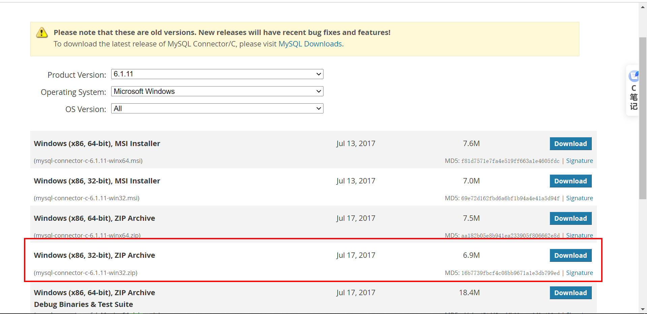Download the 64-bit MSI Installer
Viewport: 647px width, 314px height.
570,144
